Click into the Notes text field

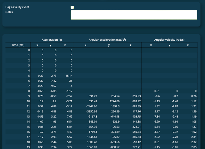coord(134,15)
